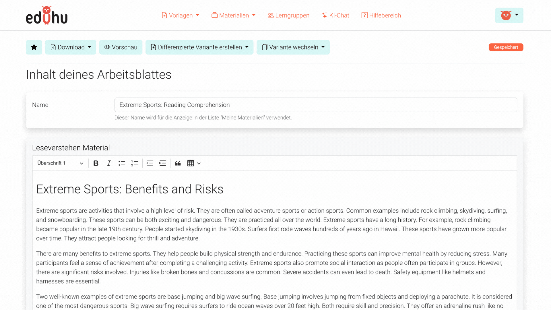The width and height of the screenshot is (551, 310).
Task: Toggle italic text formatting
Action: pyautogui.click(x=109, y=163)
